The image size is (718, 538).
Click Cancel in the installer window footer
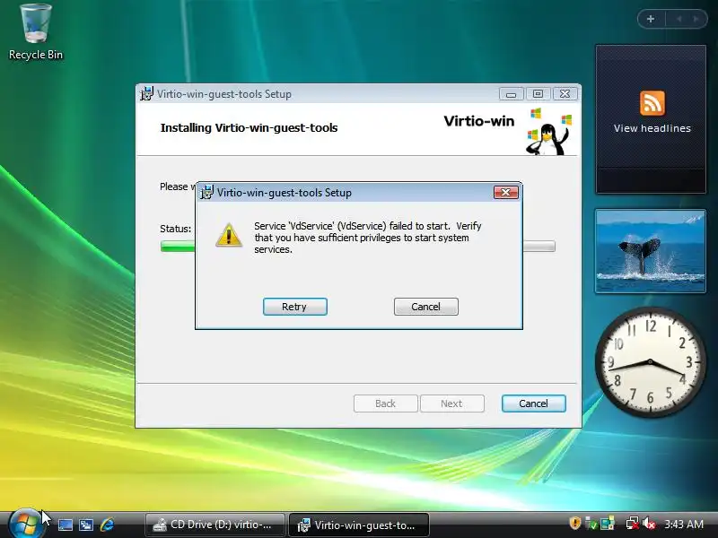(533, 403)
